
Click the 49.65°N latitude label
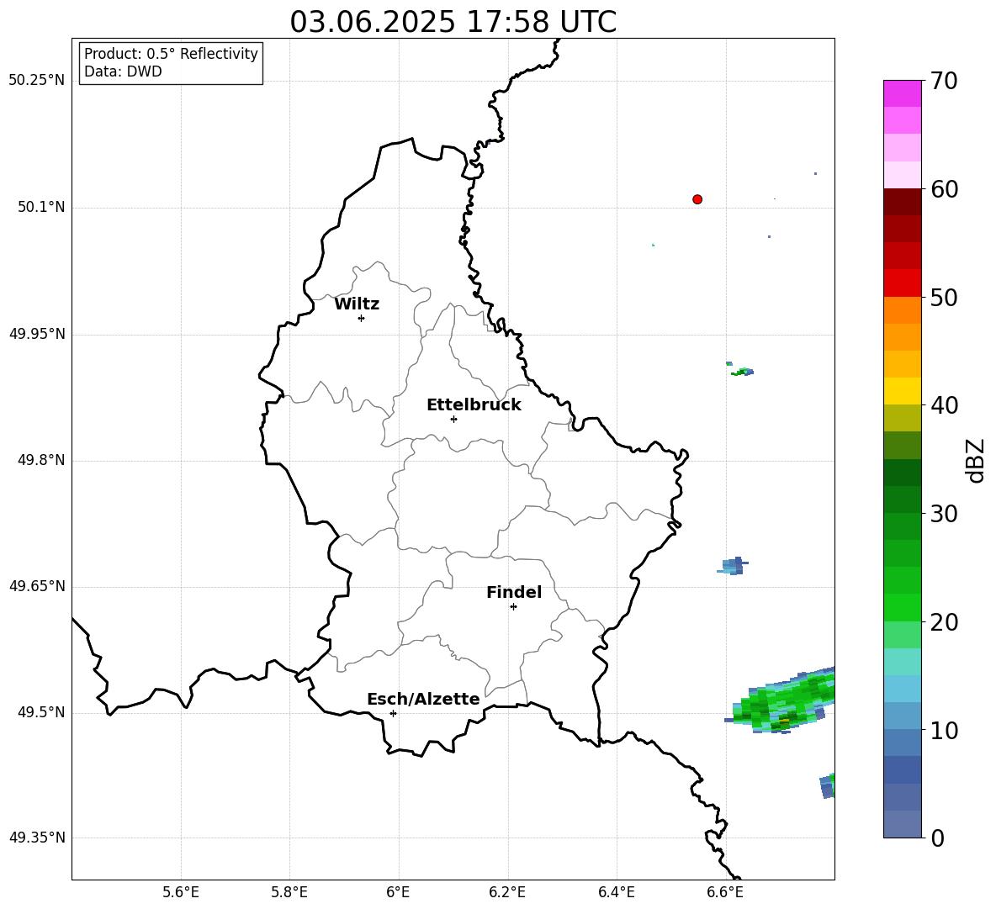(x=37, y=586)
